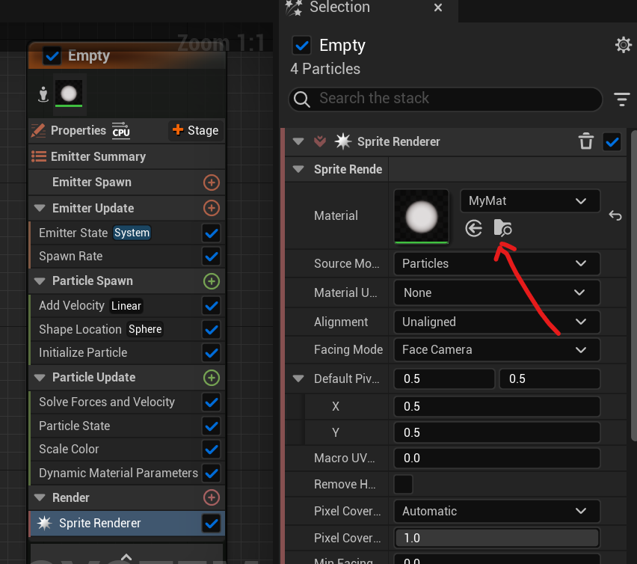Disable the Add Velocity module

coord(212,306)
